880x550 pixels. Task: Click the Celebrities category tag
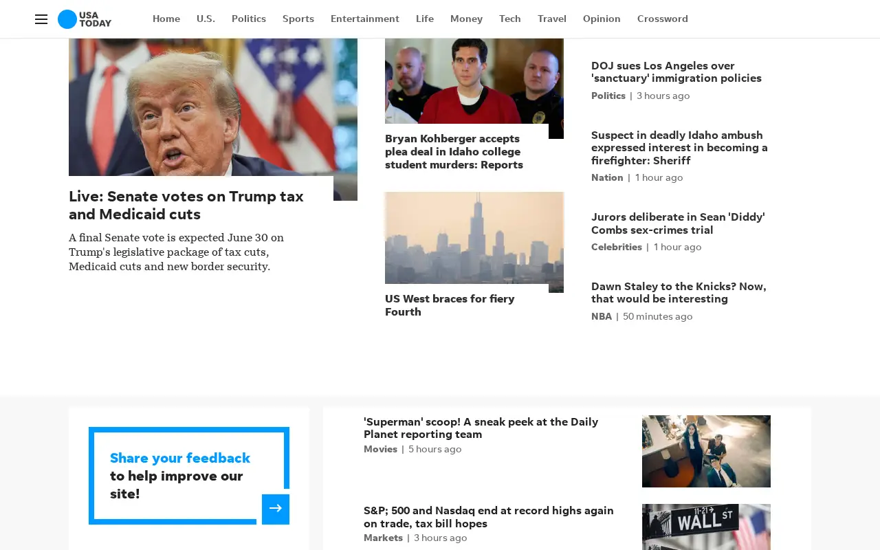tap(617, 247)
